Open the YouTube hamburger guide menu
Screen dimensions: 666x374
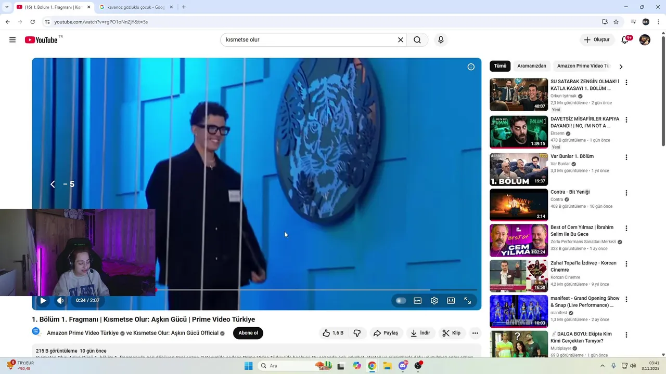pos(12,40)
